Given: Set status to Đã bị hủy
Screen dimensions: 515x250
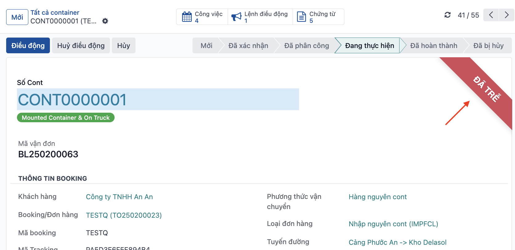Looking at the screenshot, I should (x=489, y=46).
